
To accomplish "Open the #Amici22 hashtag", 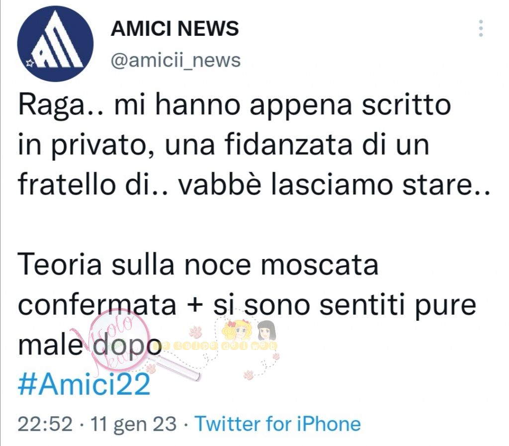I will coord(84,384).
